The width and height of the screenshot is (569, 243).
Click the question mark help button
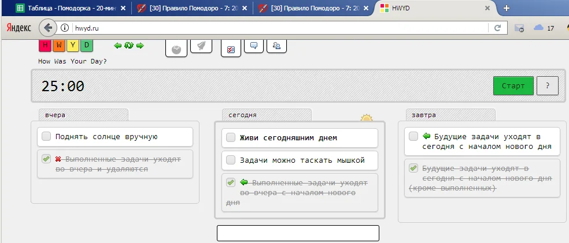pos(547,86)
